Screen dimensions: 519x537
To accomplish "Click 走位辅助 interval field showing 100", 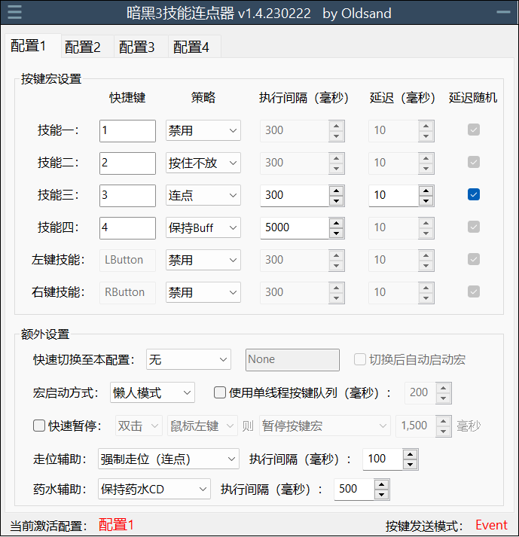I will pyautogui.click(x=383, y=459).
